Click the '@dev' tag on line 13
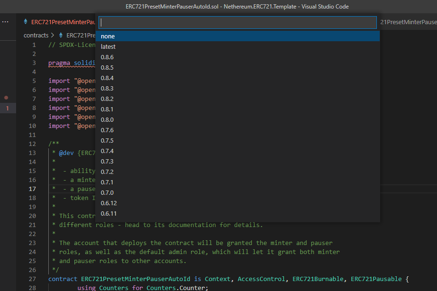The height and width of the screenshot is (291, 437). click(66, 153)
